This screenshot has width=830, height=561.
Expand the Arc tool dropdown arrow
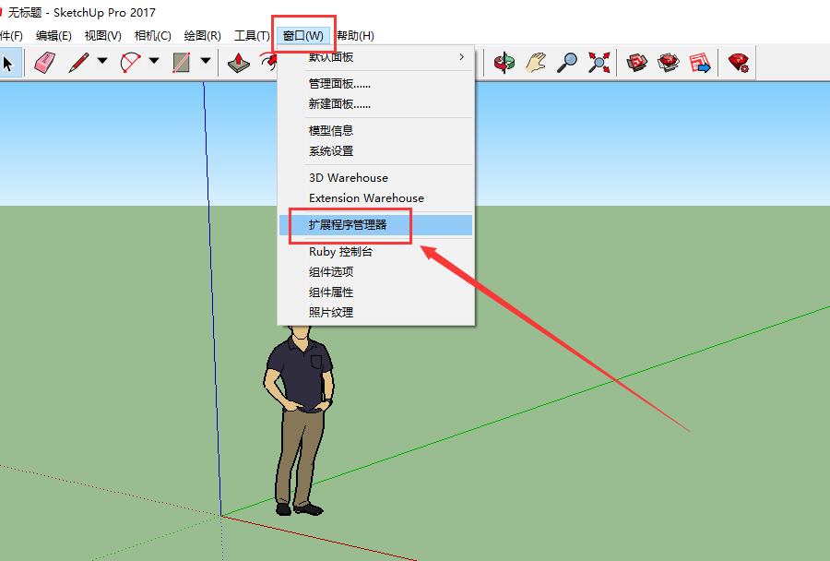[153, 61]
